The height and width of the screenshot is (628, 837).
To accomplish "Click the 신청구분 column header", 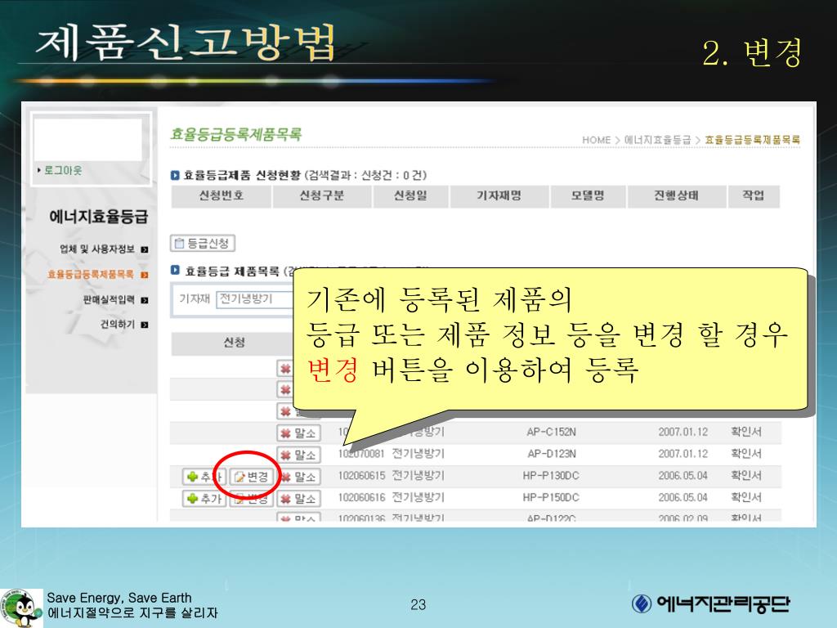I will (322, 196).
